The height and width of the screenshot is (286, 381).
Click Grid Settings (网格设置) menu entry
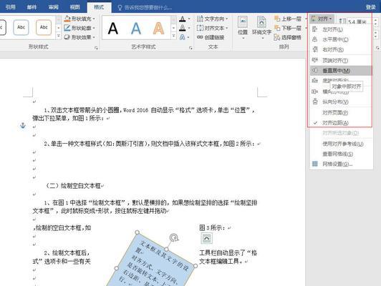click(341, 164)
